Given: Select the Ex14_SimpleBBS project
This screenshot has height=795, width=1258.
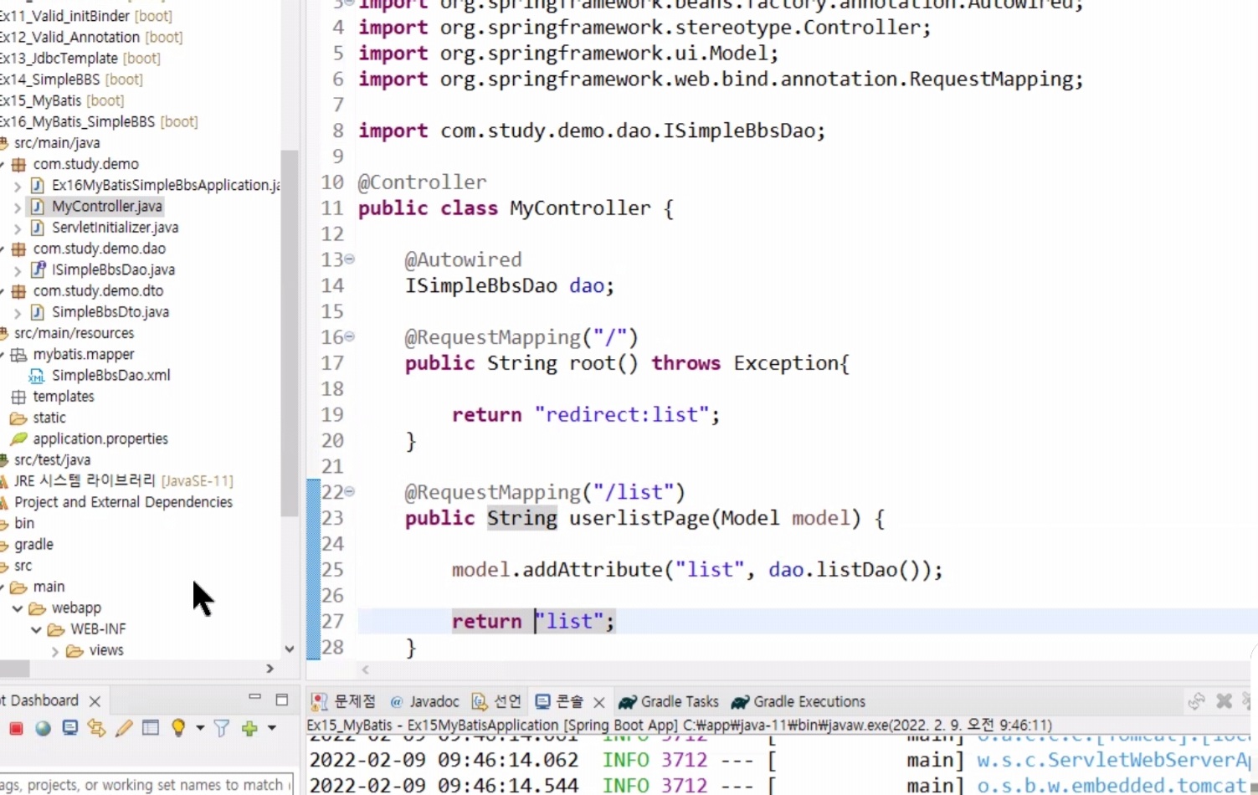Looking at the screenshot, I should point(71,79).
